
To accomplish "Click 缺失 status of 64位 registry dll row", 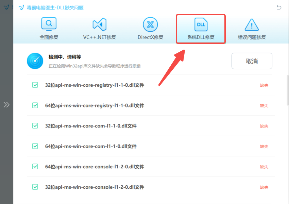I will (264, 106).
